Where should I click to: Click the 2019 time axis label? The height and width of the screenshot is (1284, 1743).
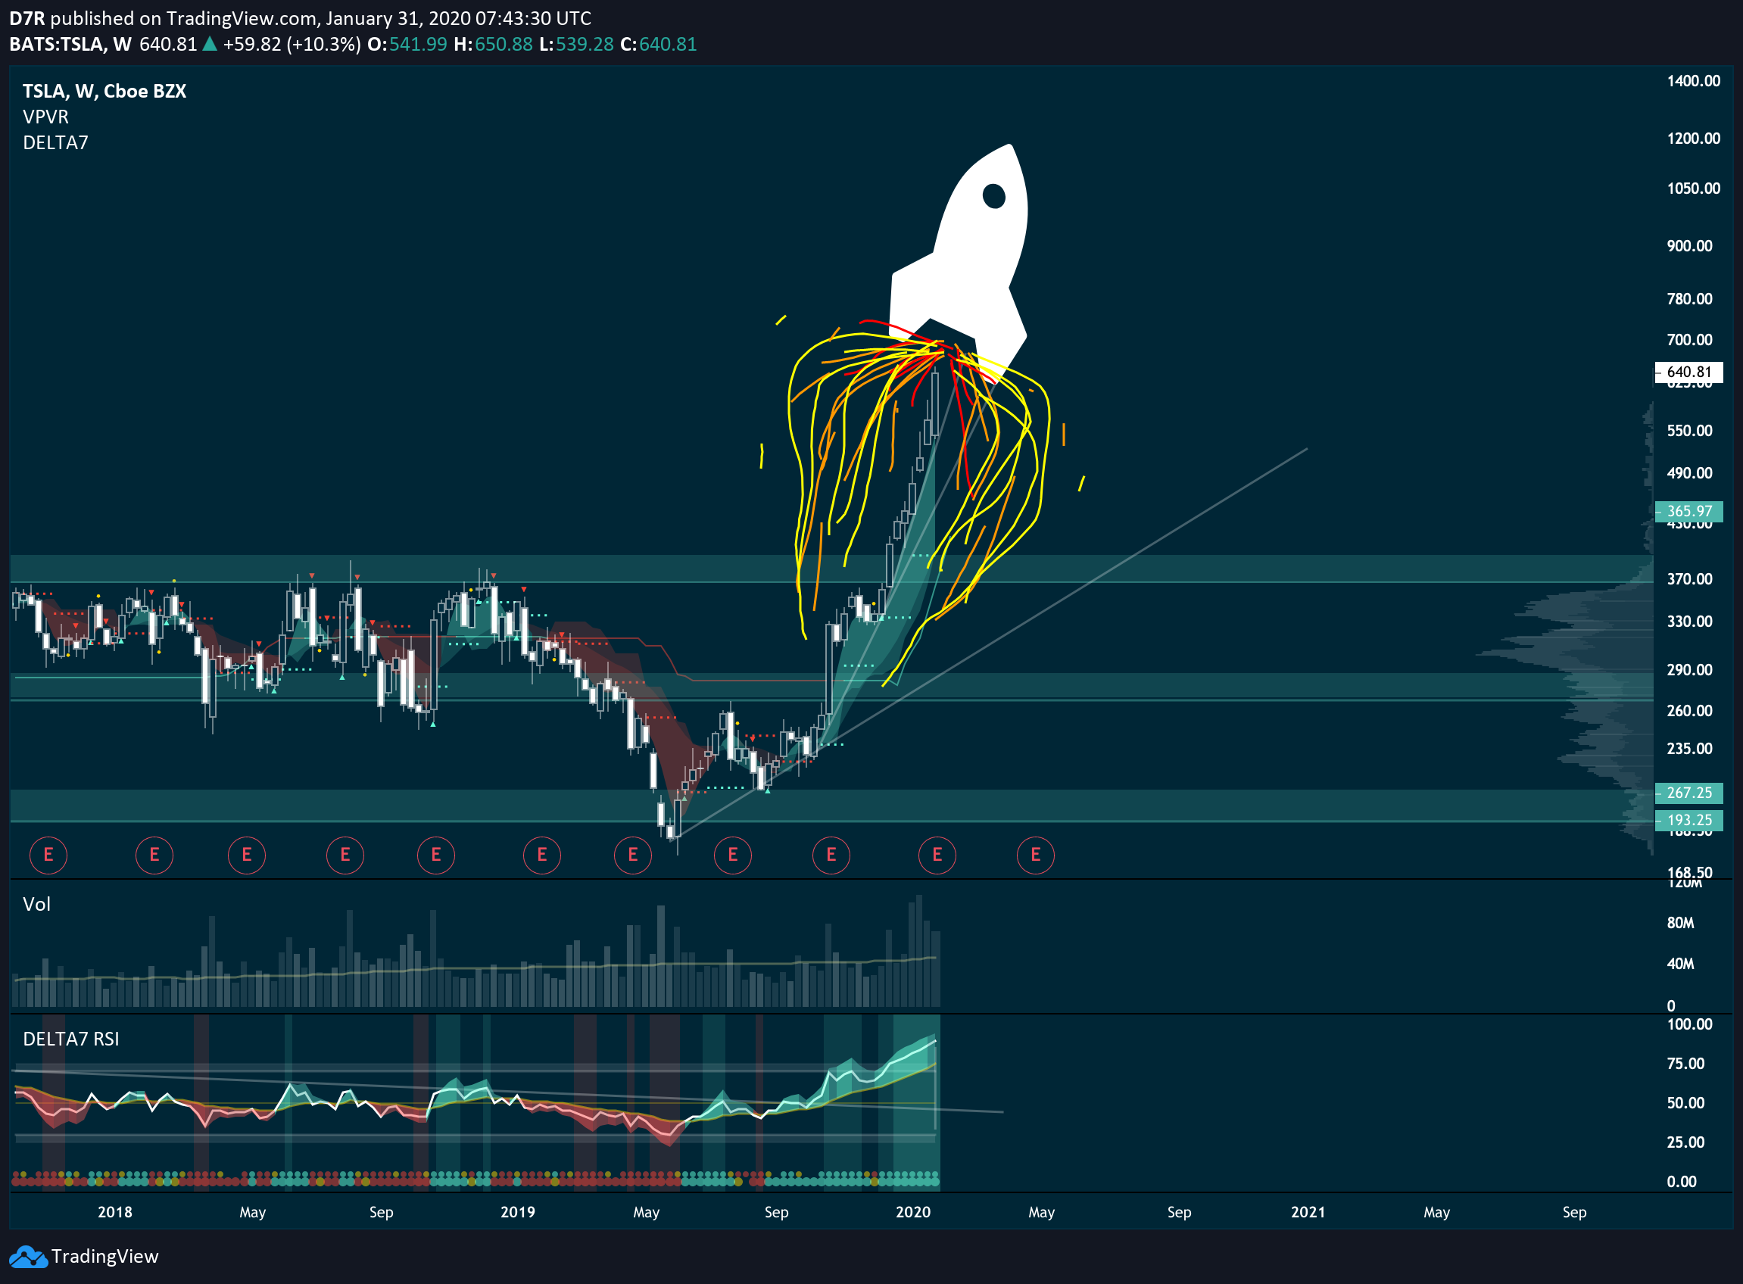click(x=518, y=1213)
